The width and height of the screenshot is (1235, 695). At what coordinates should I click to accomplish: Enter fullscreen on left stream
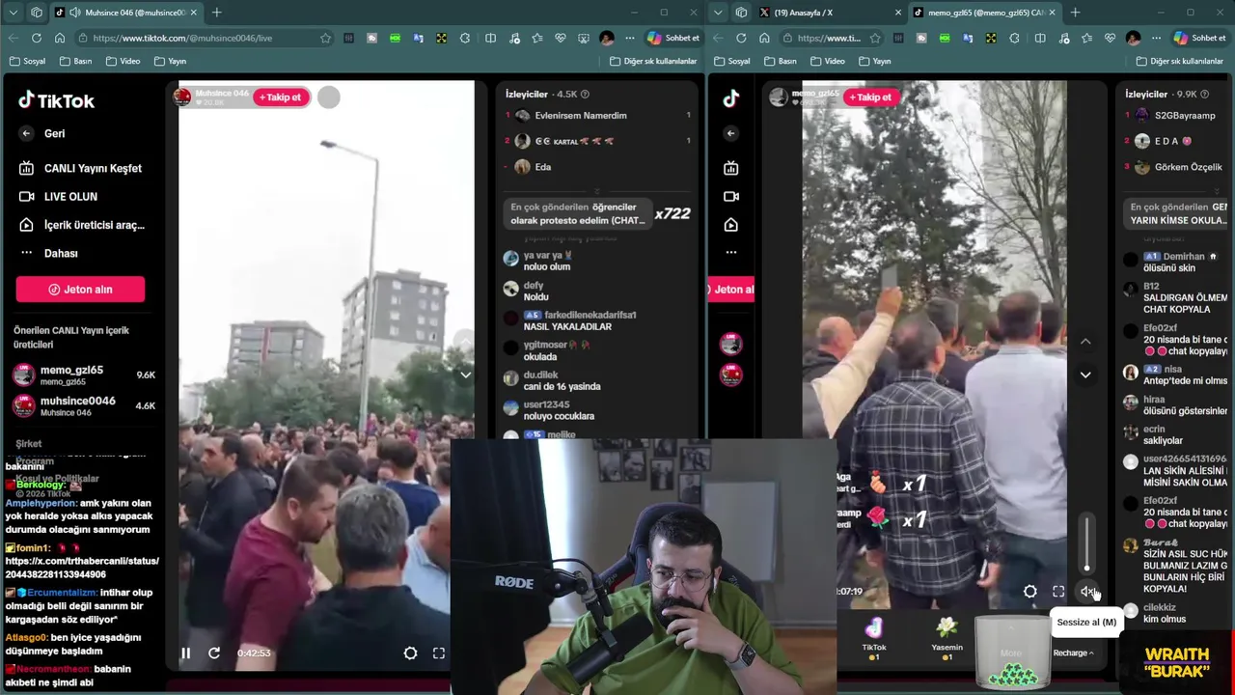click(x=439, y=653)
